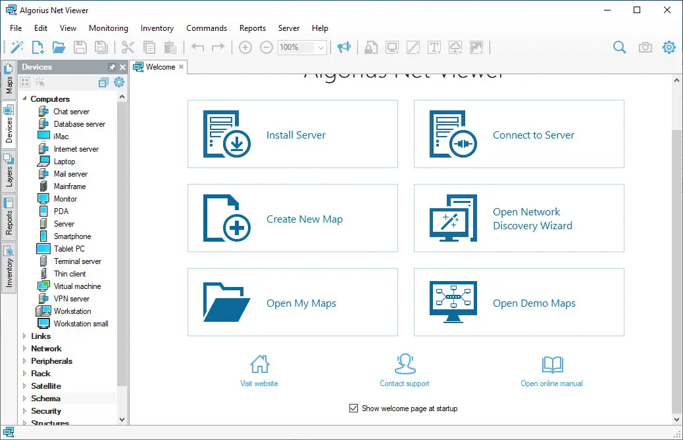Open the zoom percentage dropdown
Image resolution: width=683 pixels, height=440 pixels.
click(321, 47)
